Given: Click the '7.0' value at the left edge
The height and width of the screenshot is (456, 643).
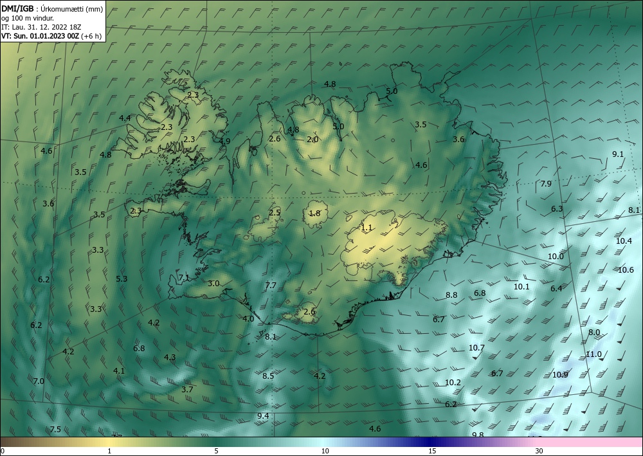Looking at the screenshot, I should (39, 381).
